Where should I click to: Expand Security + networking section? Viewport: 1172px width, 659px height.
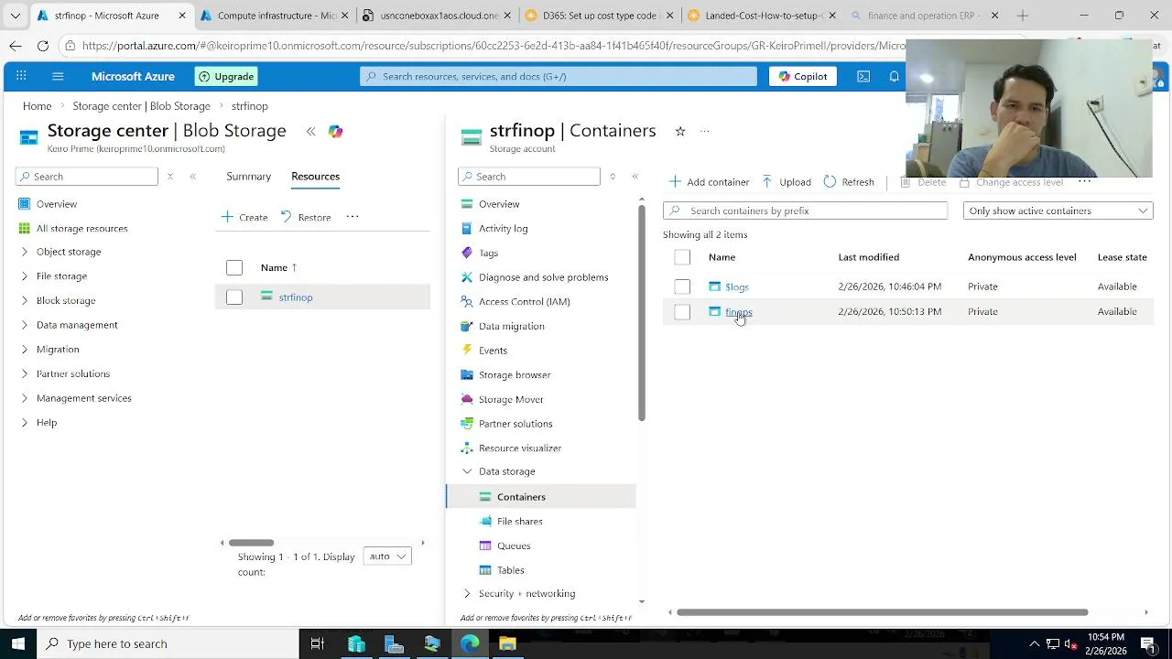[x=467, y=593]
